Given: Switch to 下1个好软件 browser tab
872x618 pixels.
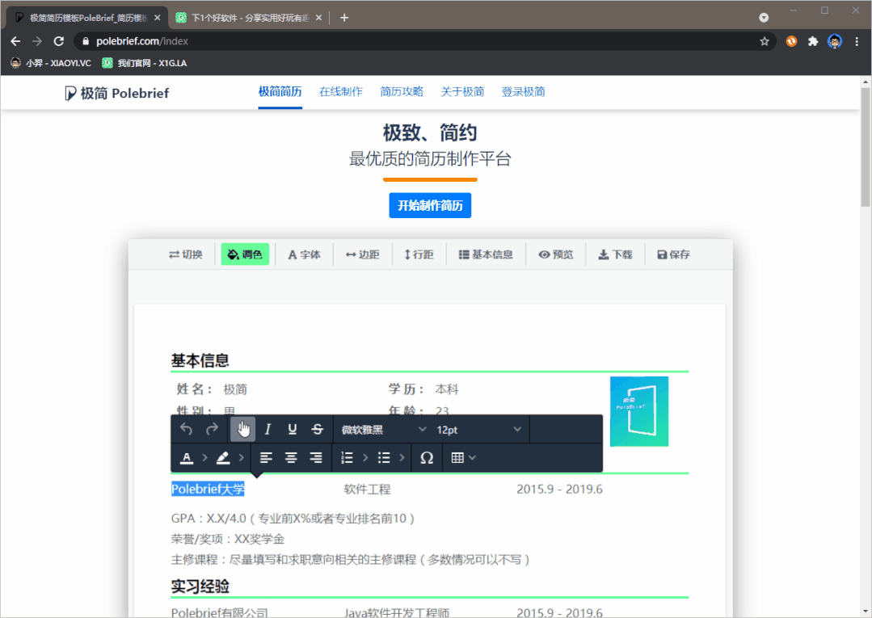Looking at the screenshot, I should (x=249, y=18).
